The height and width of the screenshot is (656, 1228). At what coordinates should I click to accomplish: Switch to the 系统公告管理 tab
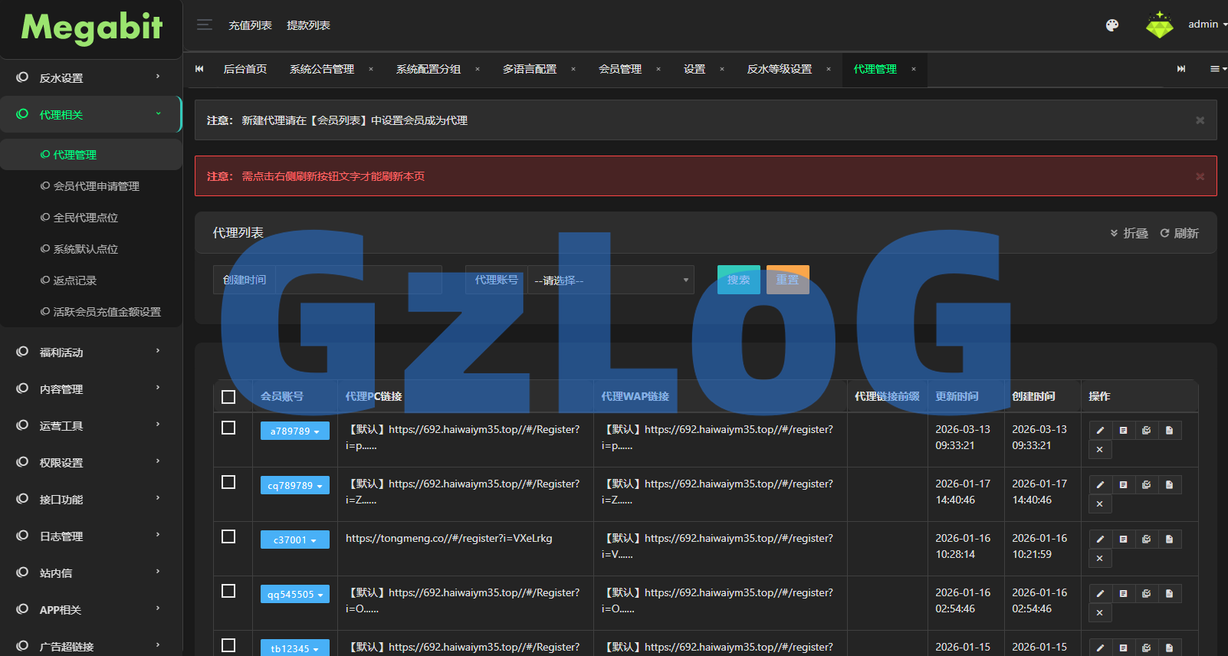(x=321, y=69)
